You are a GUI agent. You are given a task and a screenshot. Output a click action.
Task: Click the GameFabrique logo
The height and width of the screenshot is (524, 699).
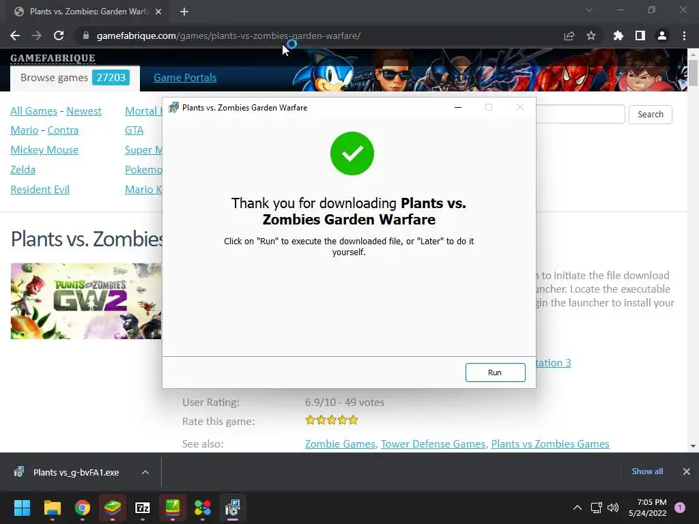tap(53, 58)
